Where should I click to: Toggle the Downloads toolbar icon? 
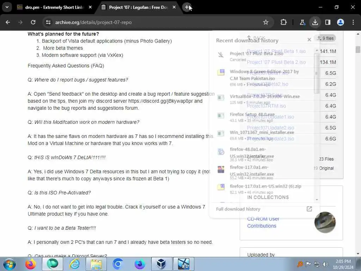pyautogui.click(x=315, y=22)
